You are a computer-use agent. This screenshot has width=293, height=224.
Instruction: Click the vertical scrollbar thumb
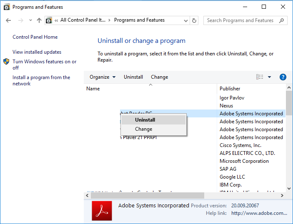[289, 103]
